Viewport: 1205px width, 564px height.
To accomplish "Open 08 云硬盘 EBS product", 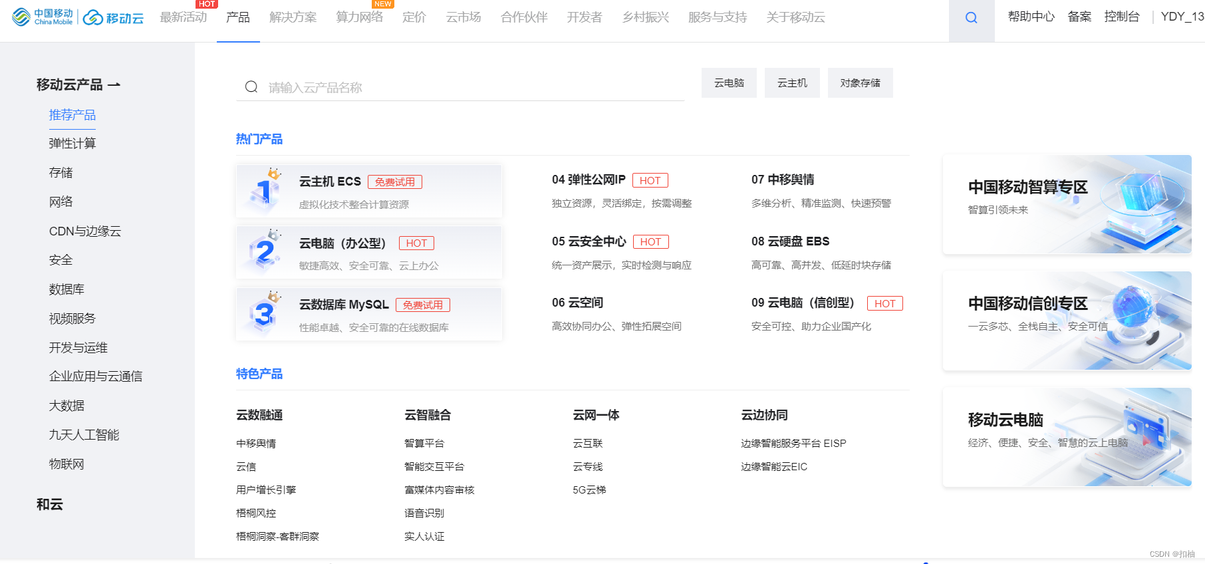I will [791, 241].
